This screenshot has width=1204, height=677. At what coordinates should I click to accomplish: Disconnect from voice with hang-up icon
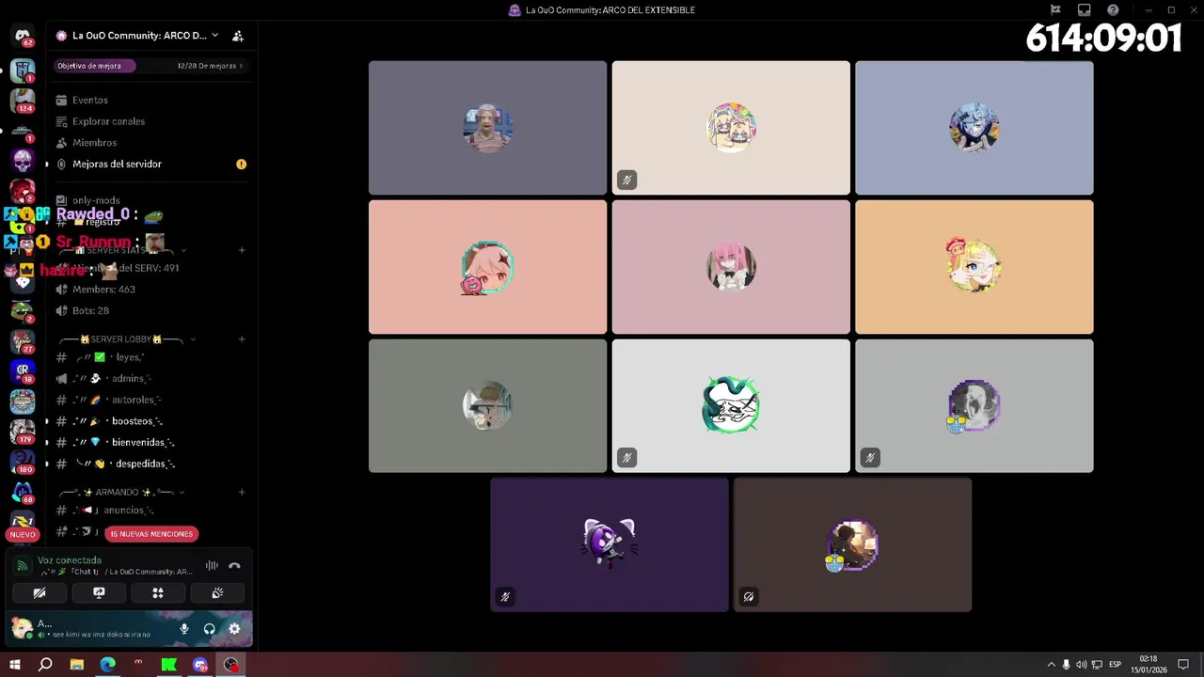click(x=234, y=565)
